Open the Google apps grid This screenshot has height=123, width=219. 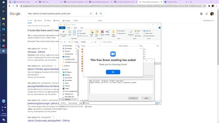[x=206, y=14]
